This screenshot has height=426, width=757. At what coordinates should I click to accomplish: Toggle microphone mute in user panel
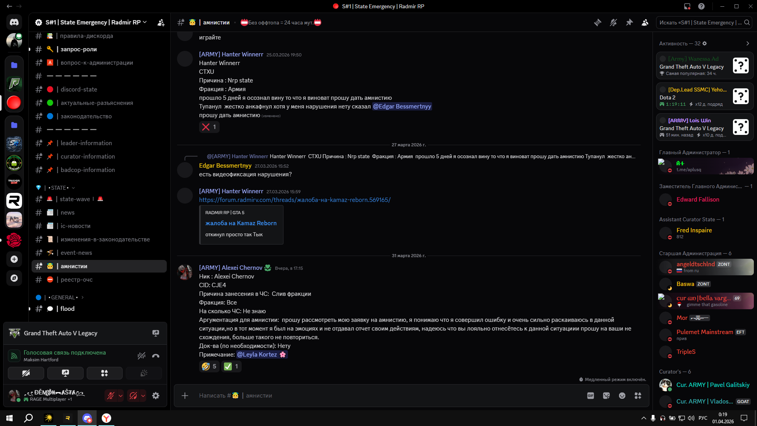(x=110, y=396)
